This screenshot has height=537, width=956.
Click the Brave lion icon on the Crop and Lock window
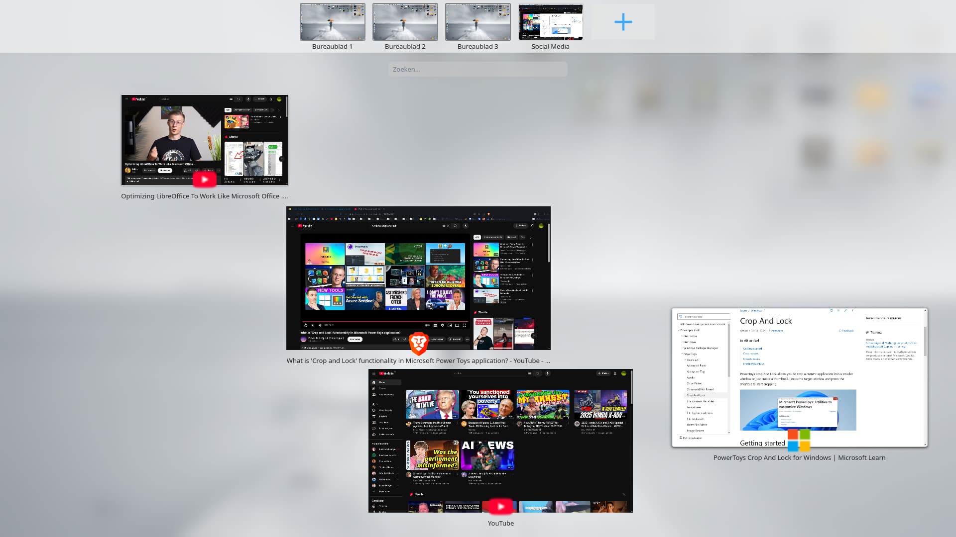pos(419,343)
